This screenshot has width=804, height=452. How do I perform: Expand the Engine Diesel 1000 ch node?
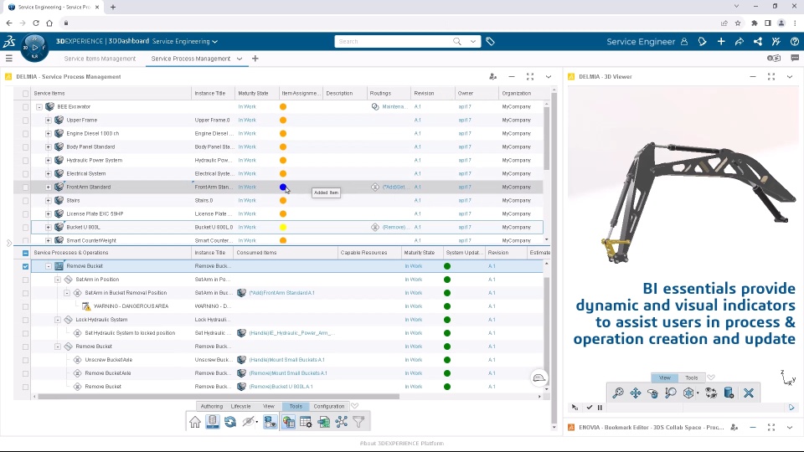coord(49,133)
